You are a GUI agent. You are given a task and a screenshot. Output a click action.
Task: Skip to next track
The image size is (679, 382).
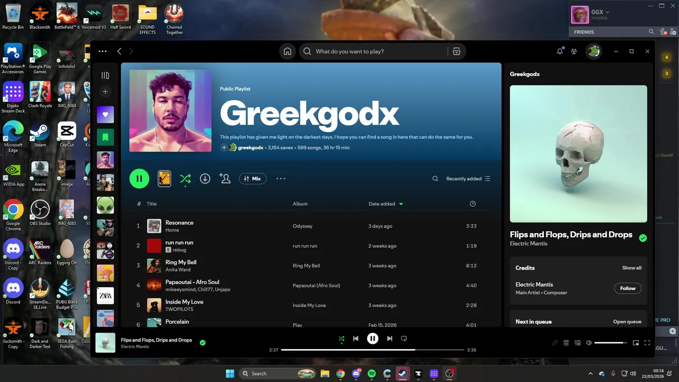click(389, 338)
